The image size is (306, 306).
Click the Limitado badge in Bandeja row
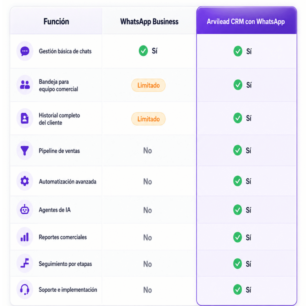click(x=148, y=85)
